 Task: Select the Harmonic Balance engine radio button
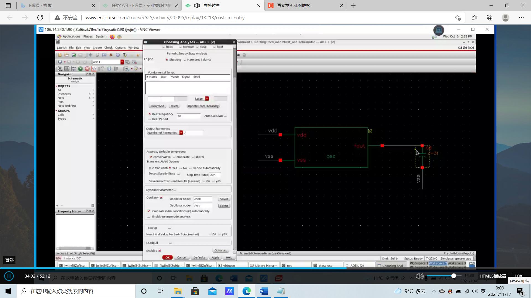click(x=185, y=60)
